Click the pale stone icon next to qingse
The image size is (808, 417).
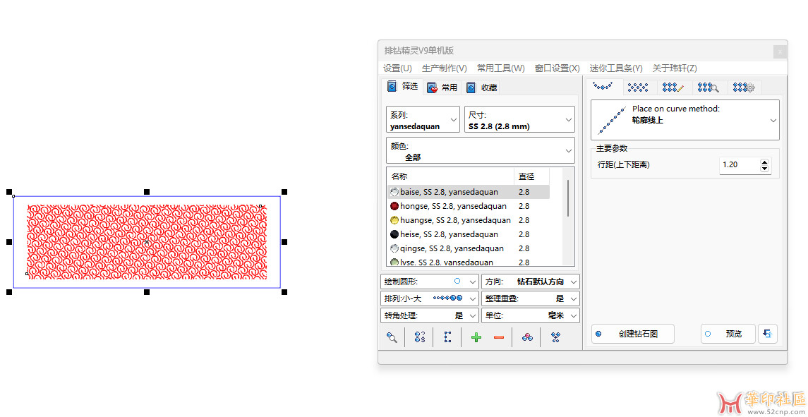[394, 248]
